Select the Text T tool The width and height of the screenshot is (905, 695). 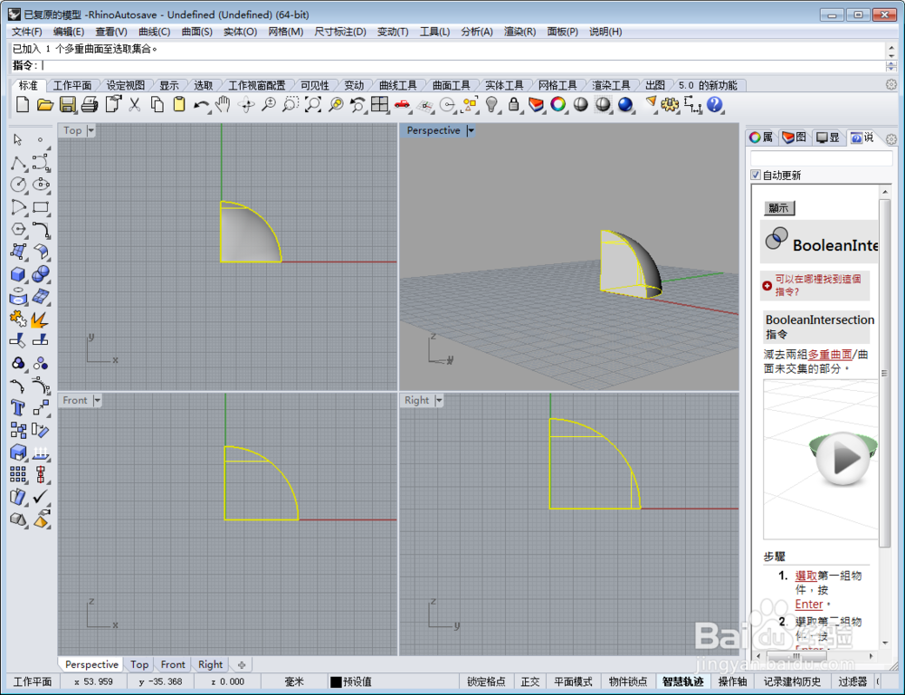[18, 408]
